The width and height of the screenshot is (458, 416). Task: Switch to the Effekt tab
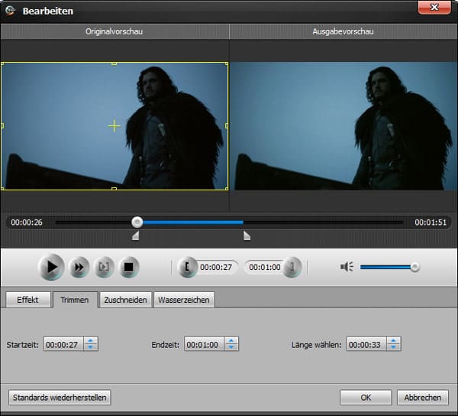tap(27, 300)
